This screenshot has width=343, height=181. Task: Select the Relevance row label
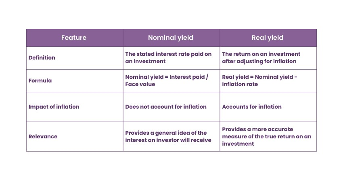tap(43, 136)
